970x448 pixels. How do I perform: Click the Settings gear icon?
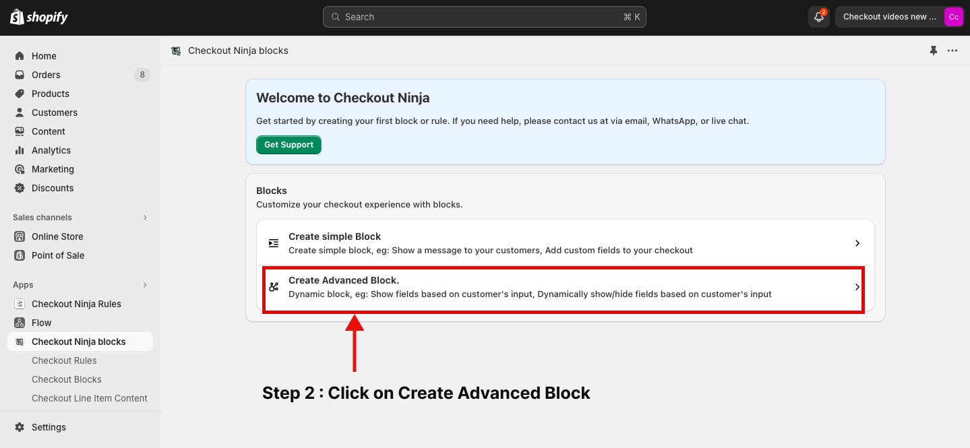[x=20, y=427]
